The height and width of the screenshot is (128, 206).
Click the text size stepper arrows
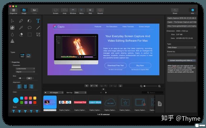(33, 78)
